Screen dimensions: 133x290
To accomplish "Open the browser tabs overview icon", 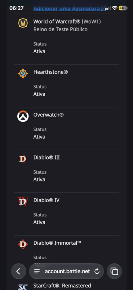I will pyautogui.click(x=114, y=271).
